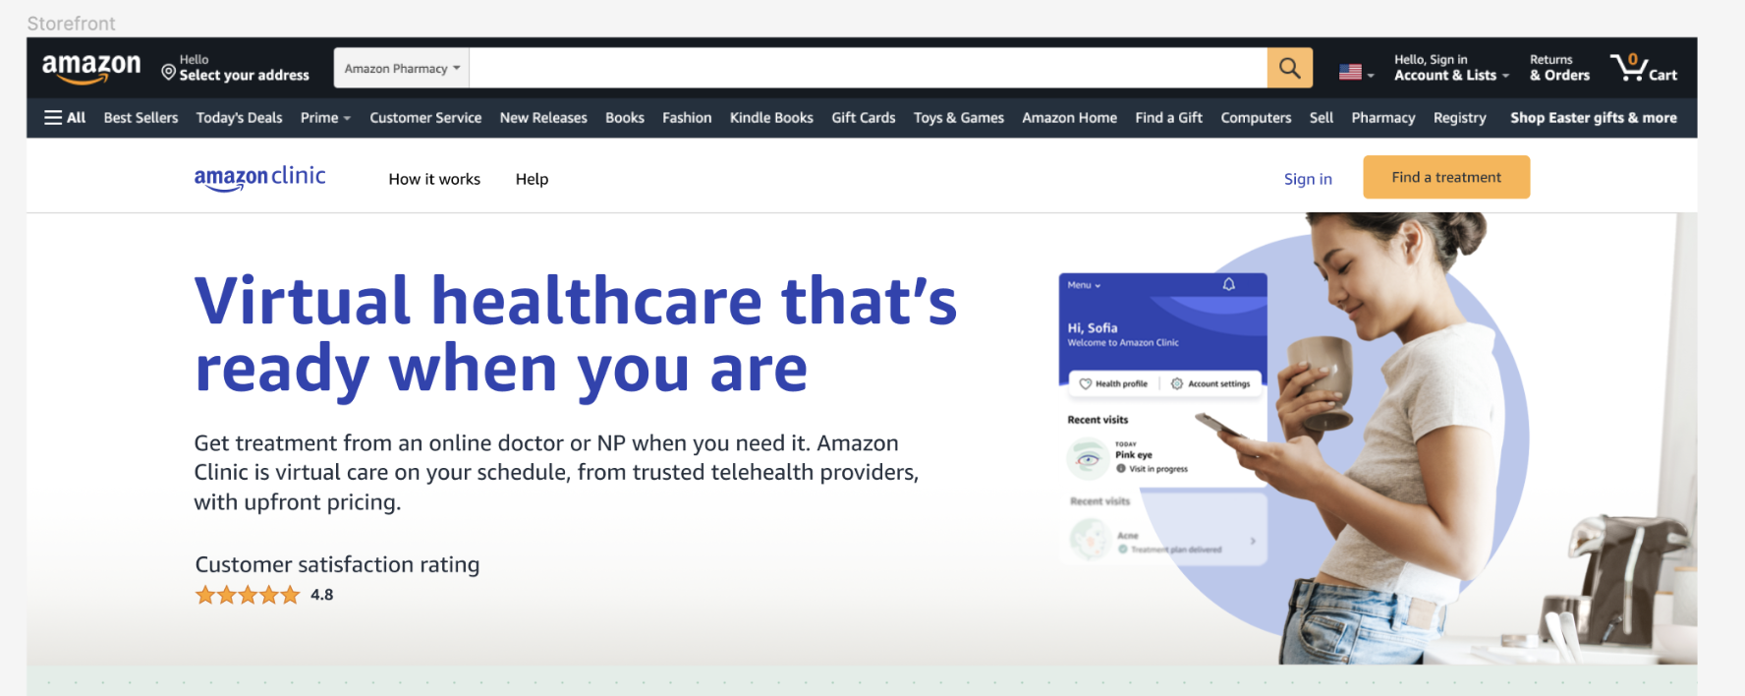This screenshot has height=696, width=1745.
Task: Open the clinic Help link
Action: click(532, 179)
